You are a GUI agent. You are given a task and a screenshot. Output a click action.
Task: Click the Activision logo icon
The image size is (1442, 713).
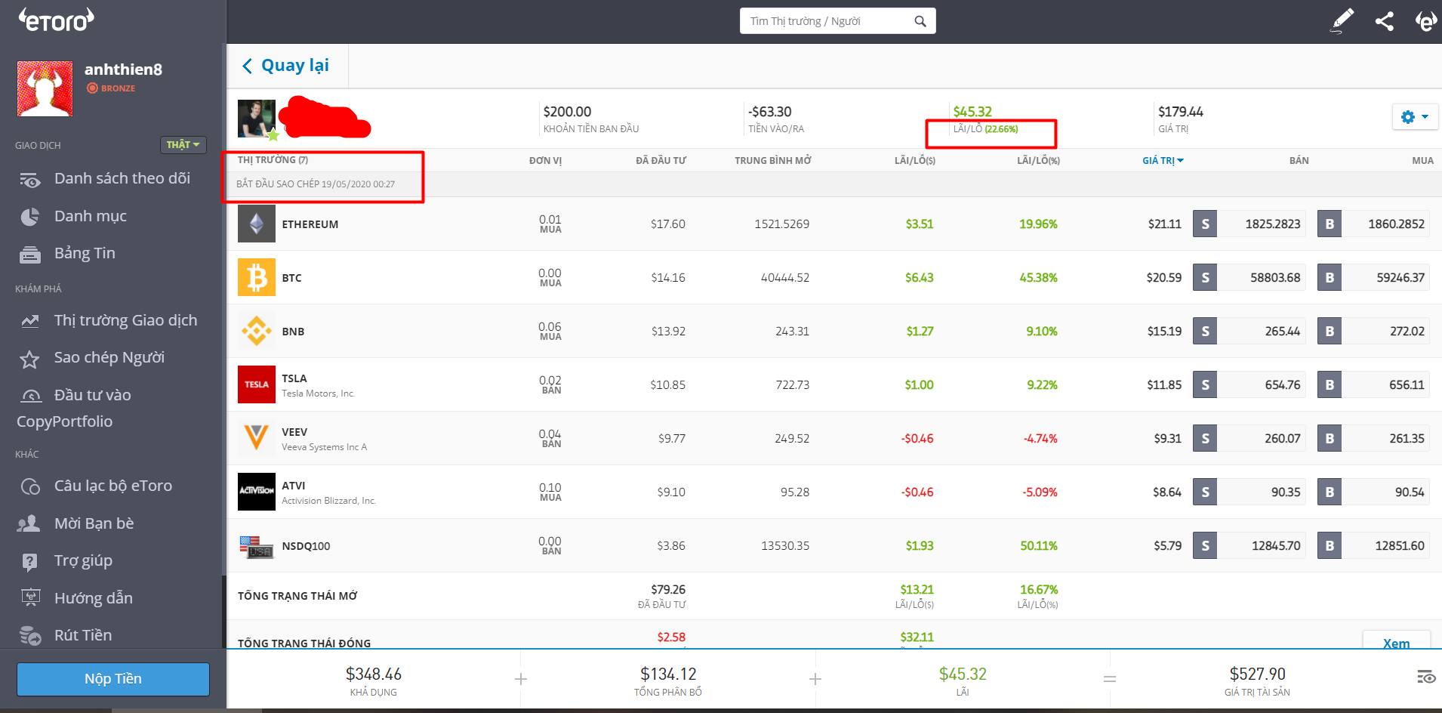pyautogui.click(x=256, y=492)
